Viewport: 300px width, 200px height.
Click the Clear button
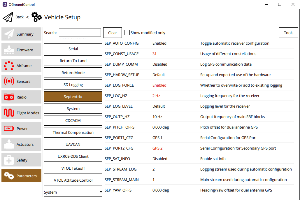[x=112, y=33]
